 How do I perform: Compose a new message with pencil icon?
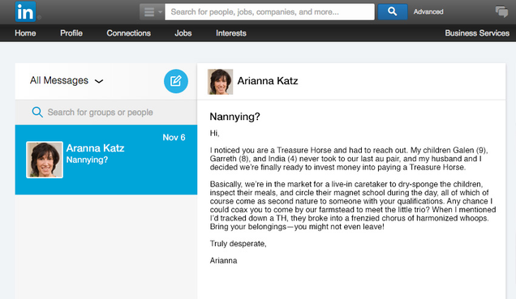click(x=176, y=81)
